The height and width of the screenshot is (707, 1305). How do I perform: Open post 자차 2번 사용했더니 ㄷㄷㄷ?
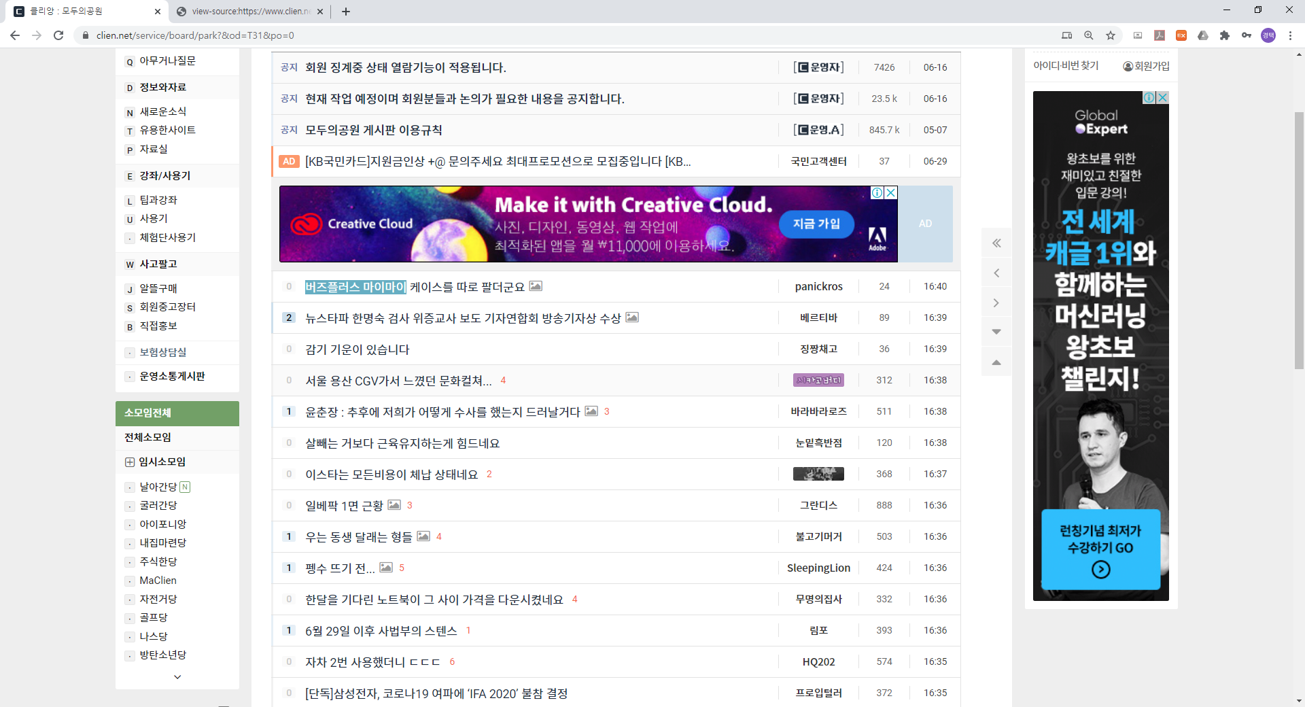pyautogui.click(x=372, y=662)
